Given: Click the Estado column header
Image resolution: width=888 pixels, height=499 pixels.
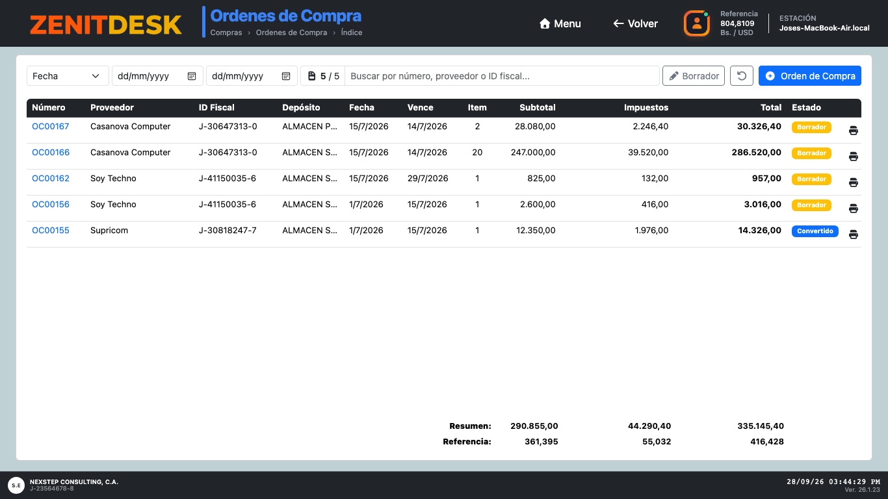Looking at the screenshot, I should 806,108.
